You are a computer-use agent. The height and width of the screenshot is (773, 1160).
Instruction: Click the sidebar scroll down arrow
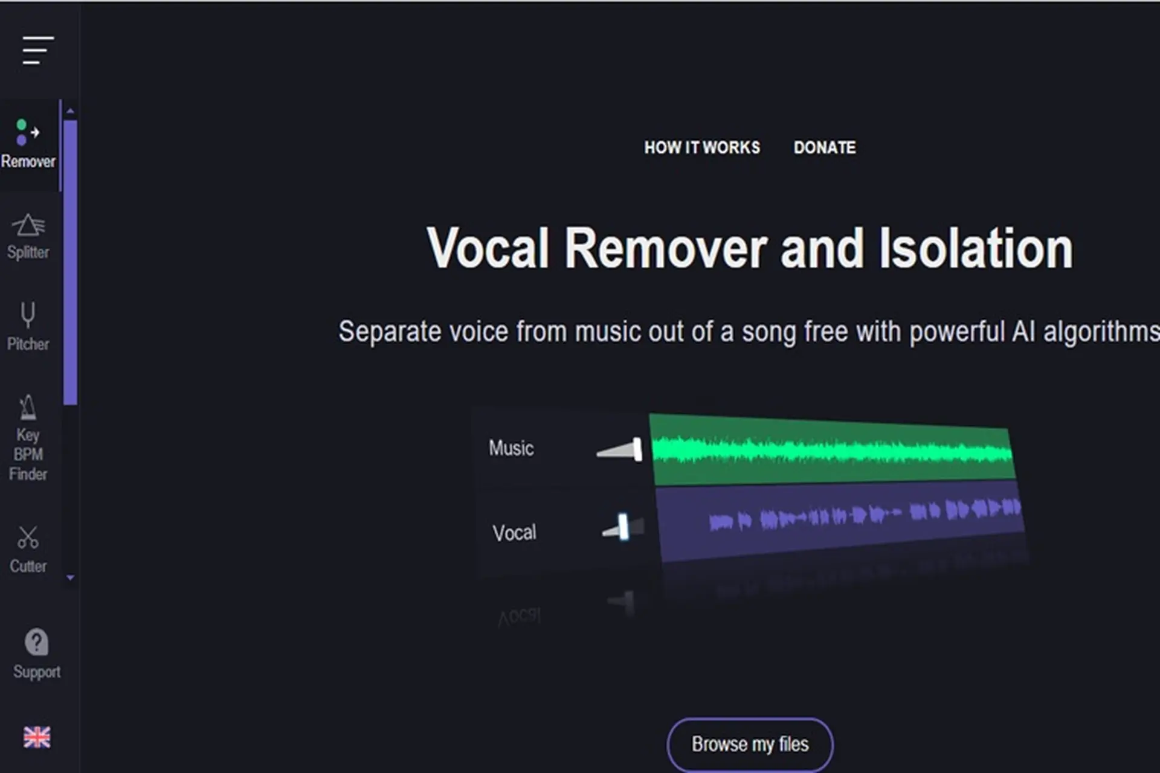point(71,578)
